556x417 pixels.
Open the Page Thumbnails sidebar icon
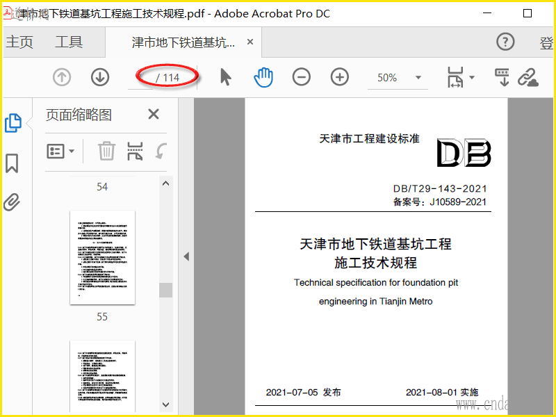(13, 123)
